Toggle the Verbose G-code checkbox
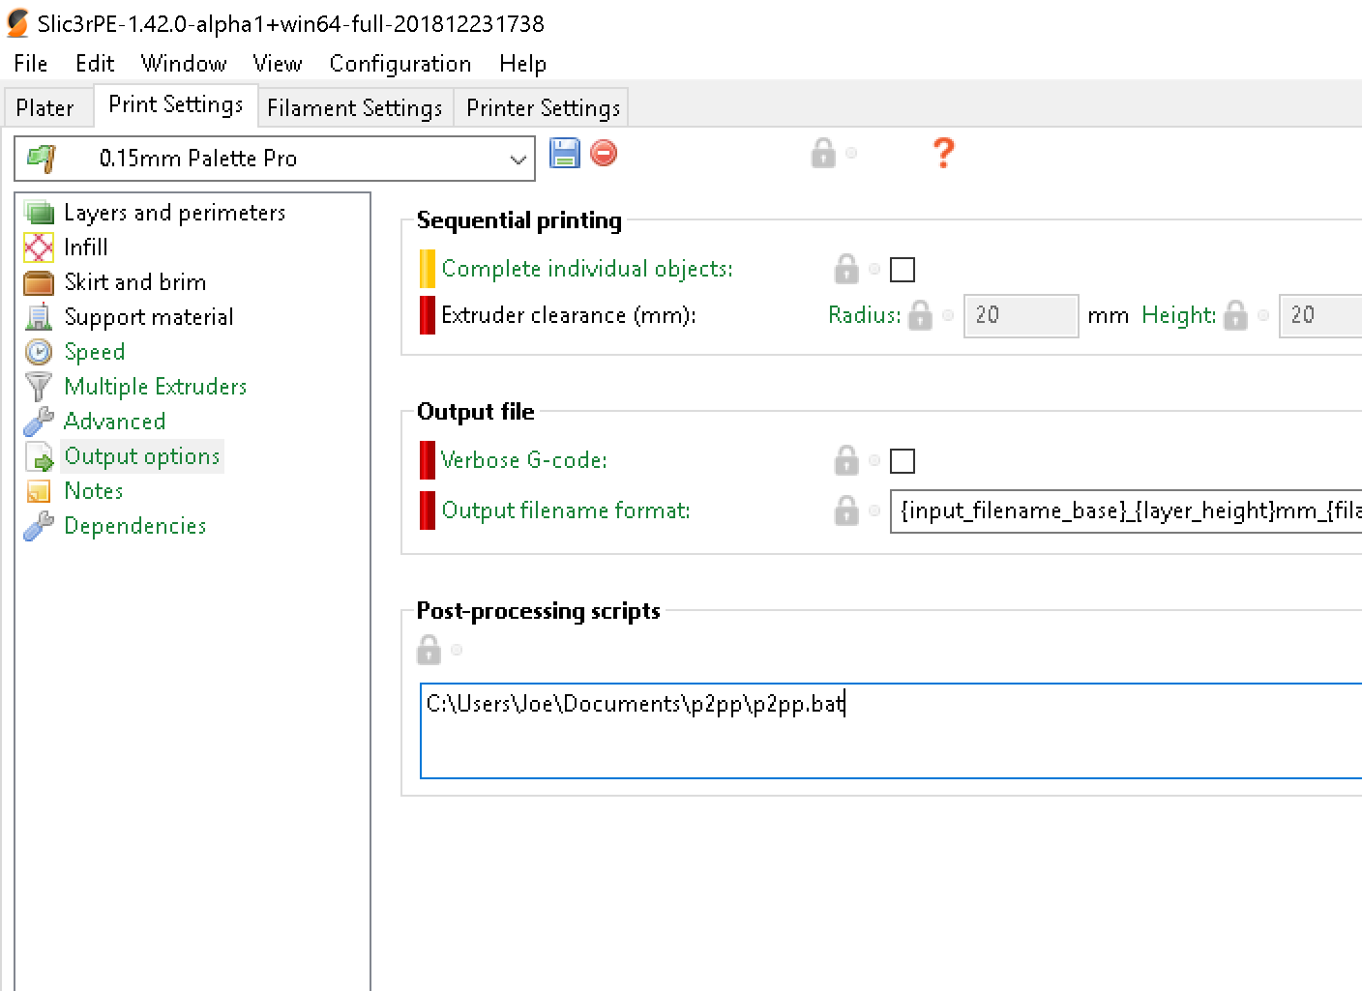The image size is (1362, 991). point(903,461)
